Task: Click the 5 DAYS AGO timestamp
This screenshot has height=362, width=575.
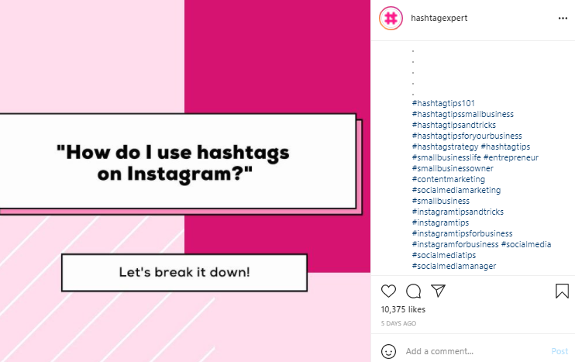Action: (398, 323)
